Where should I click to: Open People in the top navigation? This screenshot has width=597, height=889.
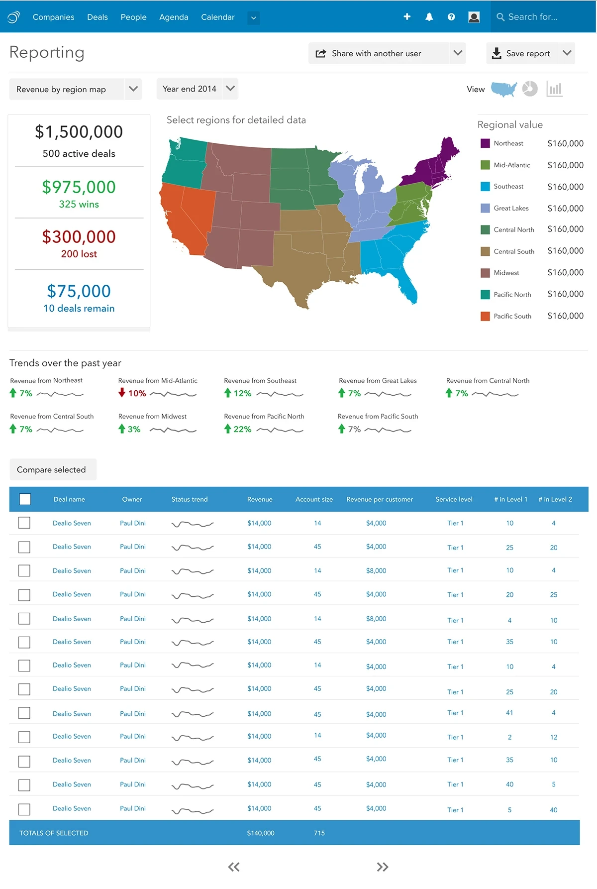(x=133, y=17)
